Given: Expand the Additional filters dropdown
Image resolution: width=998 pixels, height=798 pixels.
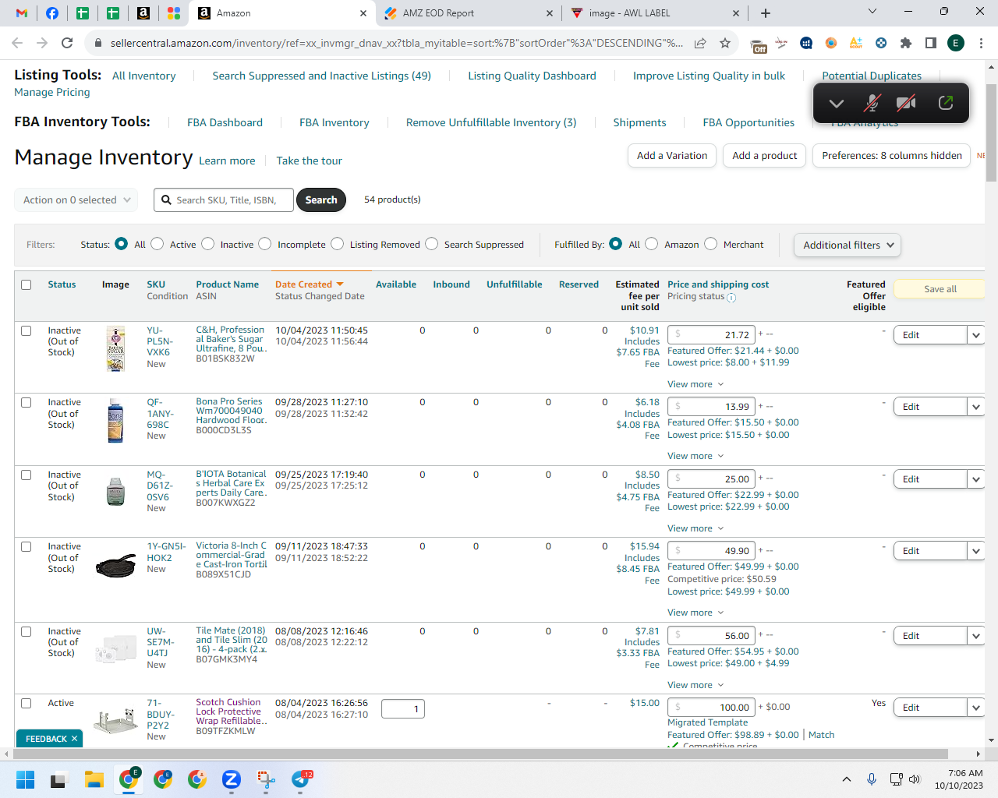Looking at the screenshot, I should click(x=848, y=245).
